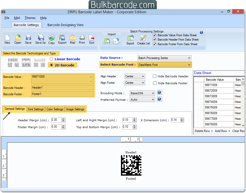Check Hide Barcode Footer option
The width and height of the screenshot is (246, 193).
[155, 83]
